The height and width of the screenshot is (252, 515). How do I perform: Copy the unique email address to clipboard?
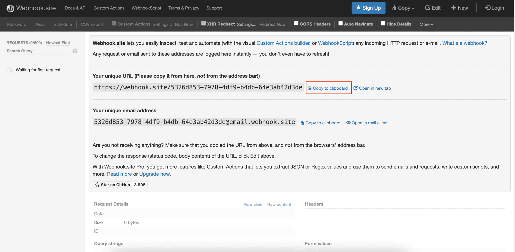320,123
